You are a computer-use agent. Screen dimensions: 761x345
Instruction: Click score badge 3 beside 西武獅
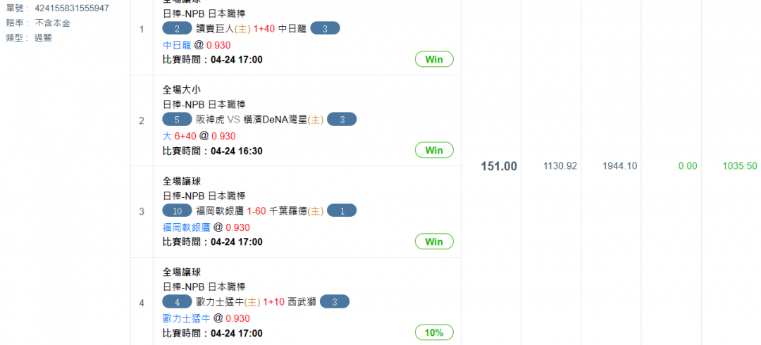pos(335,302)
